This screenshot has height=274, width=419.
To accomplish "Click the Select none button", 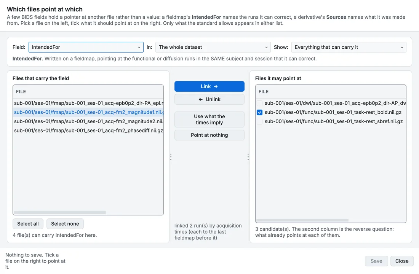I will point(65,224).
